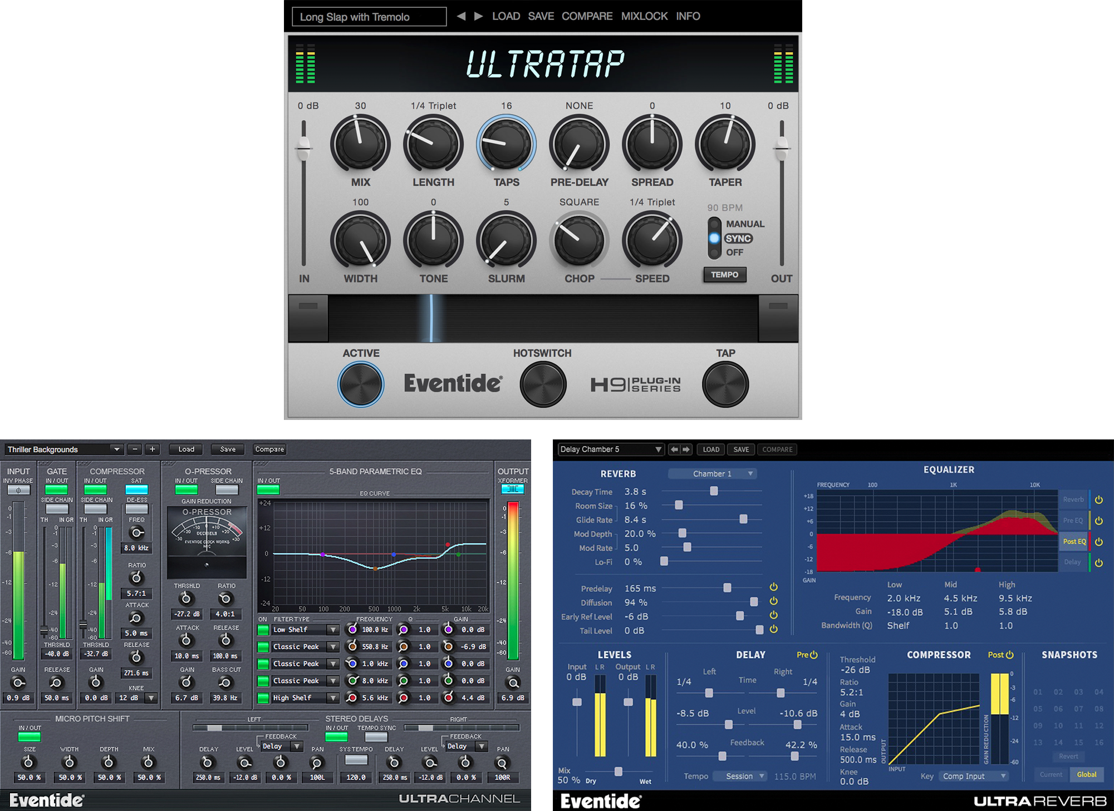Open the Thriller Backgrounds preset dropdown
Viewport: 1114px width, 811px height.
(x=116, y=449)
